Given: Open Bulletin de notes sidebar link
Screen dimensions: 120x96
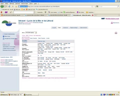Looking at the screenshot, I should (x=6, y=45).
